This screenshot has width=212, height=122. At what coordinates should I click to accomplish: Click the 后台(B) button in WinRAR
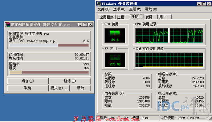28,81
